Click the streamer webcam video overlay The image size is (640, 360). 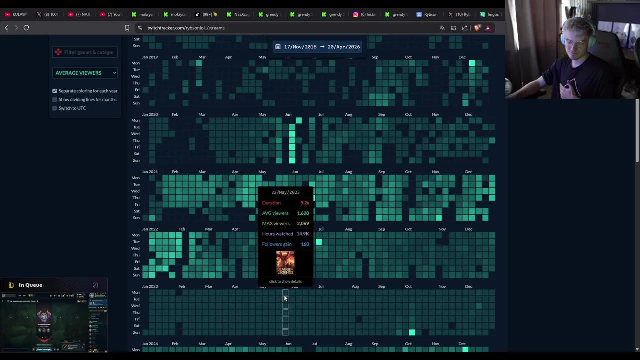point(572,49)
